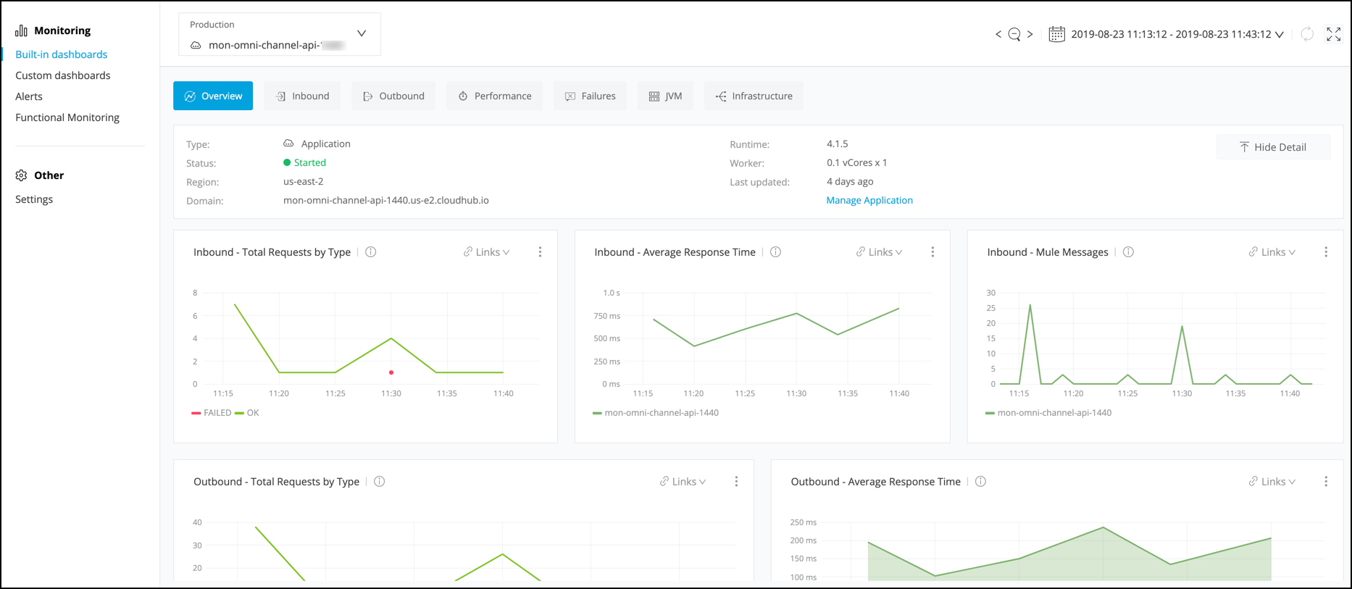Info icon for Inbound Mule Messages
This screenshot has width=1352, height=589.
point(1128,252)
